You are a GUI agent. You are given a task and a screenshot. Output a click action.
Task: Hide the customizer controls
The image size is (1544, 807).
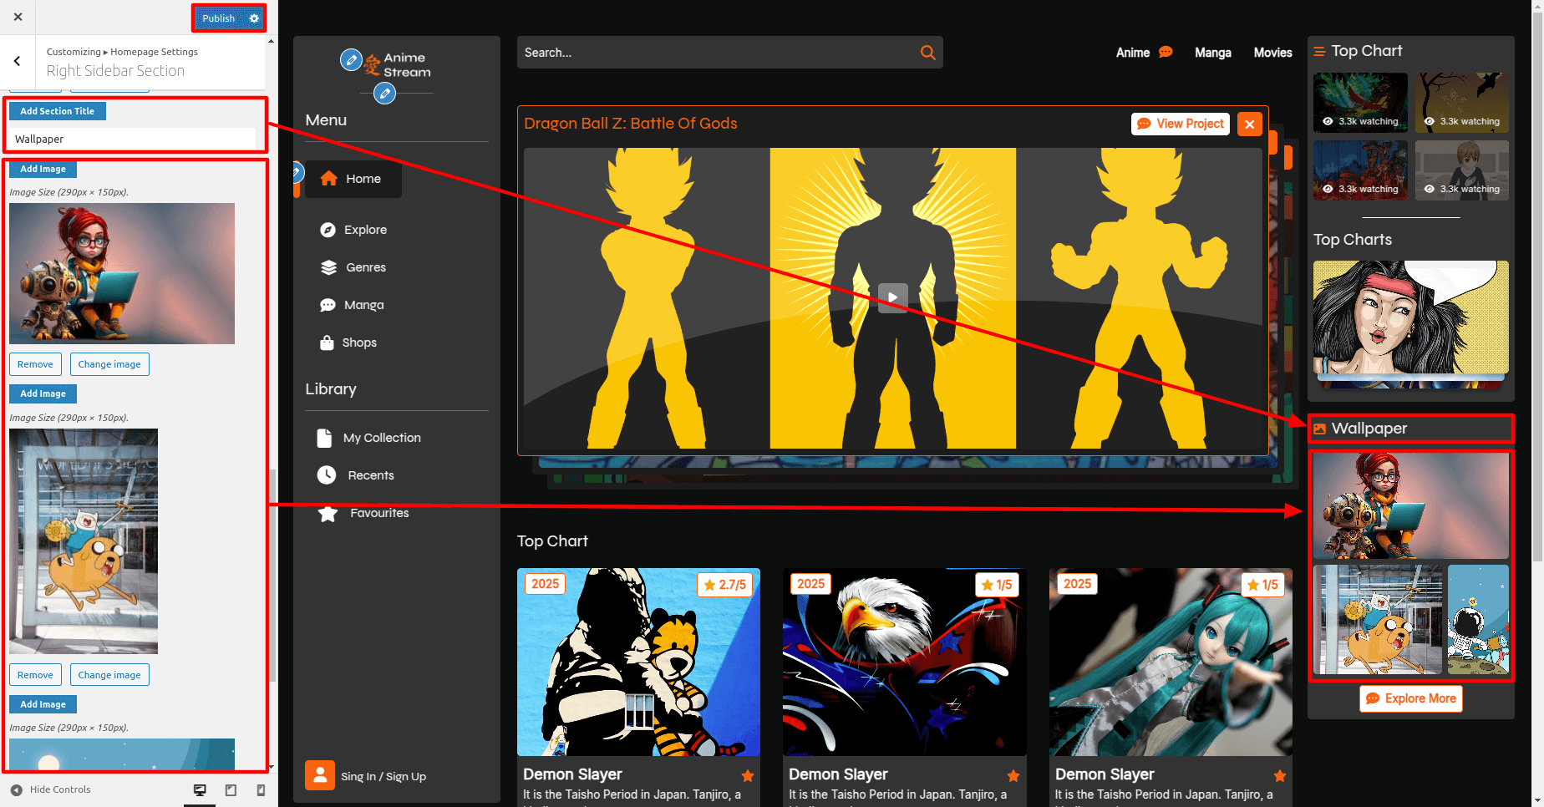(50, 789)
